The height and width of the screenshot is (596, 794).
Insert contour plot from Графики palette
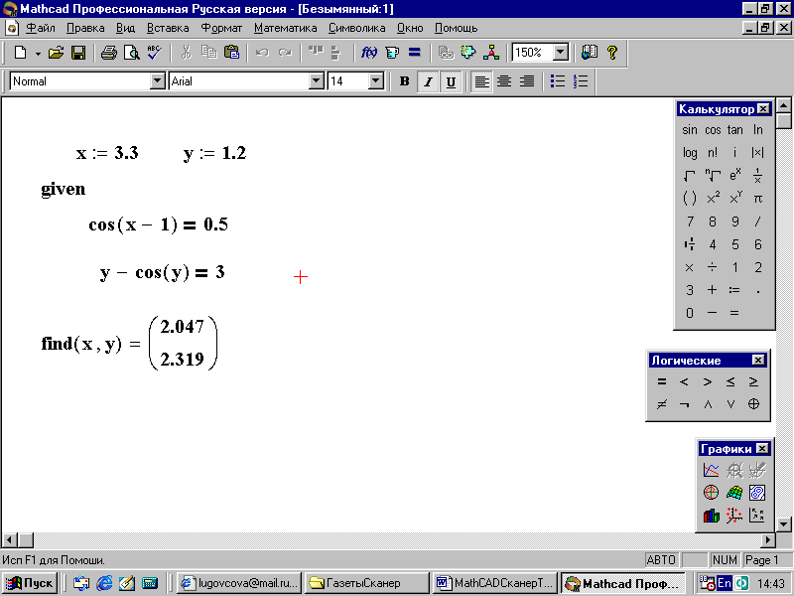[757, 492]
